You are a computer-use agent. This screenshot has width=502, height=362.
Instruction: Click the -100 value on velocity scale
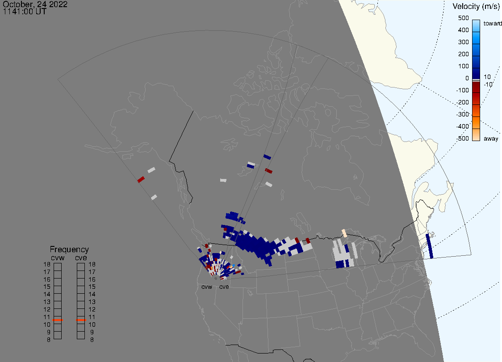pyautogui.click(x=462, y=90)
